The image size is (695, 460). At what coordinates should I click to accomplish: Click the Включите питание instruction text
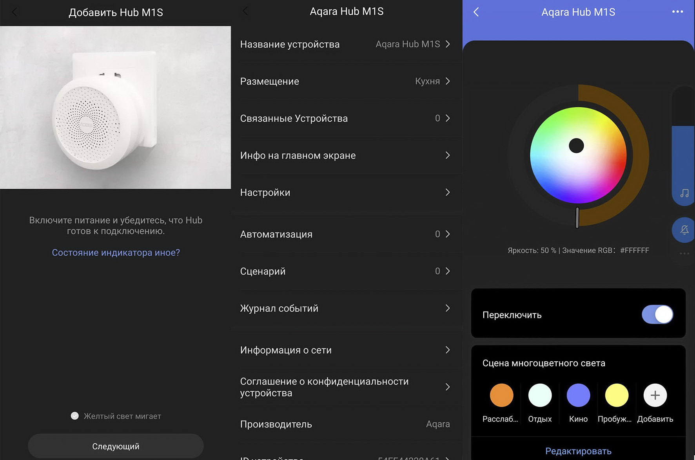click(x=116, y=225)
